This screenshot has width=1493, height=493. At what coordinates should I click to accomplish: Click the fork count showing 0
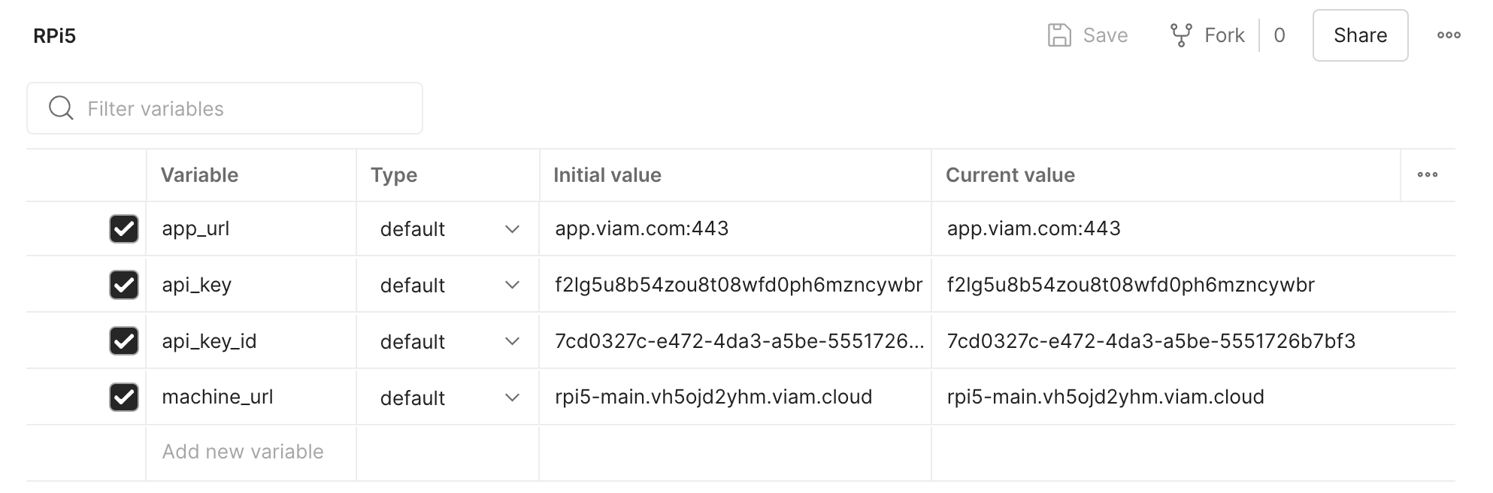[x=1278, y=35]
